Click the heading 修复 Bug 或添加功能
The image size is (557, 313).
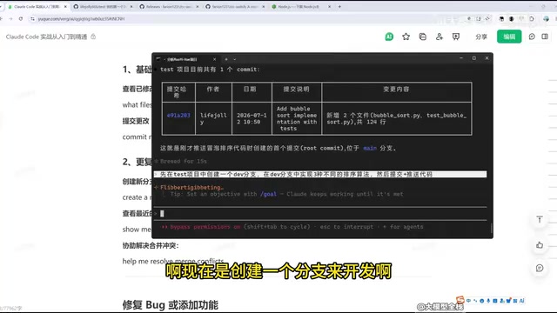click(171, 305)
